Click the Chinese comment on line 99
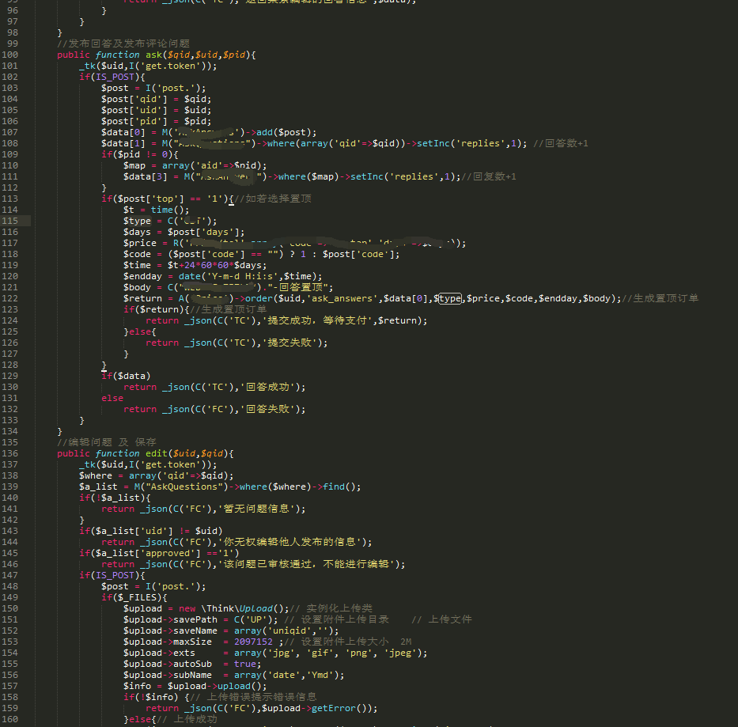Screen dimensions: 738x727 click(123, 44)
